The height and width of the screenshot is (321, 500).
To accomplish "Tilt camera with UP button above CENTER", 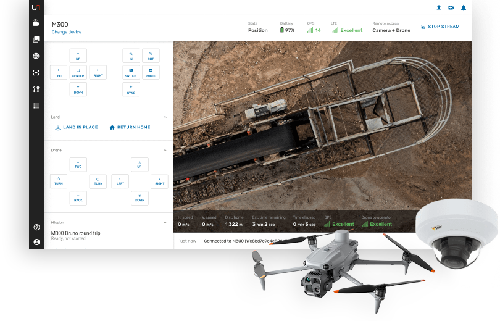I will coord(78,56).
